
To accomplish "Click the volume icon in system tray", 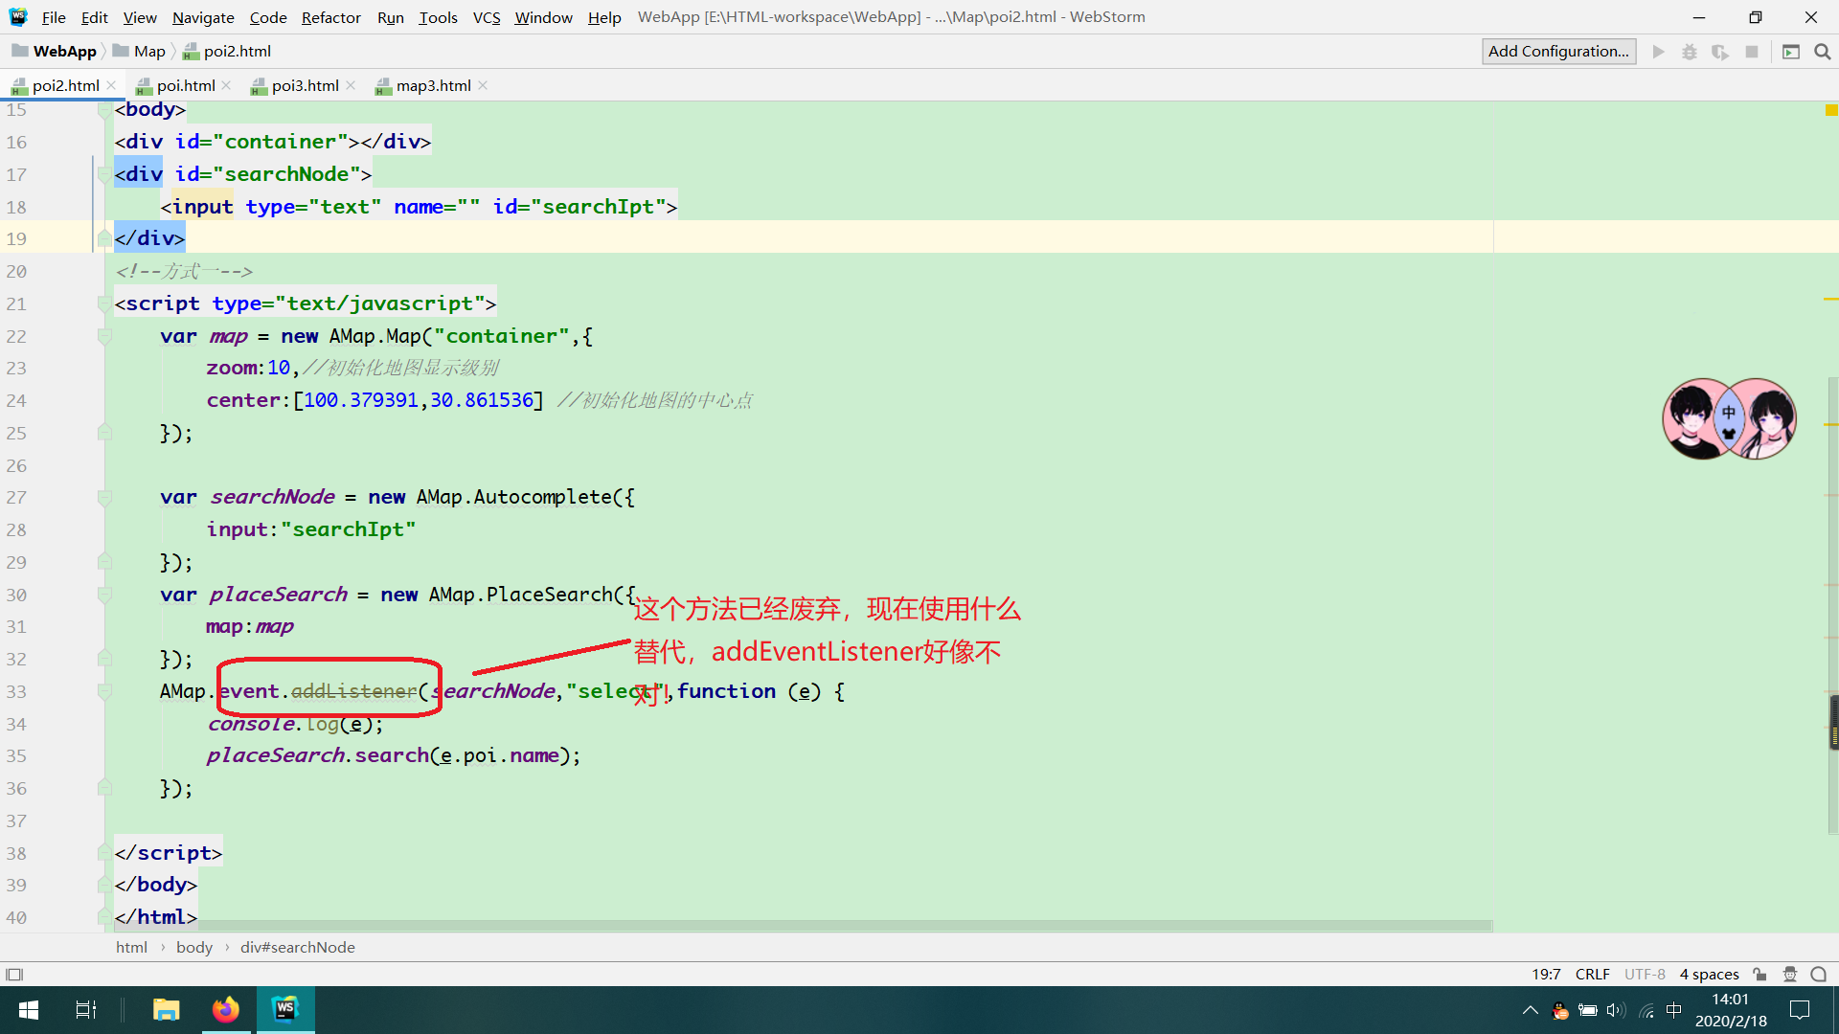I will coord(1617,1010).
